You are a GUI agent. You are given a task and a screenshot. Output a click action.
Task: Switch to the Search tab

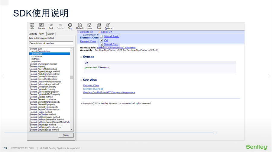pos(51,34)
